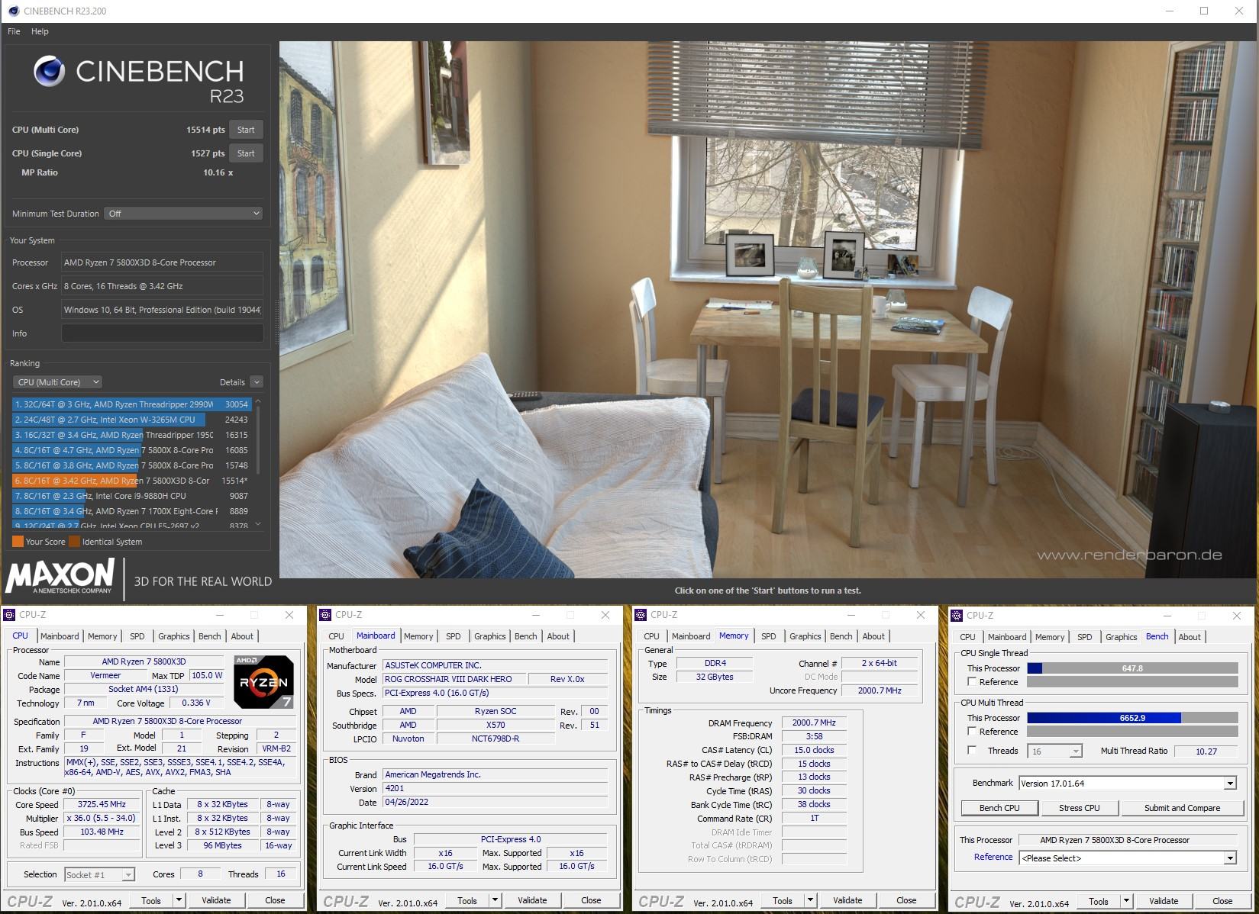
Task: Click the Bench CPU button
Action: [999, 808]
